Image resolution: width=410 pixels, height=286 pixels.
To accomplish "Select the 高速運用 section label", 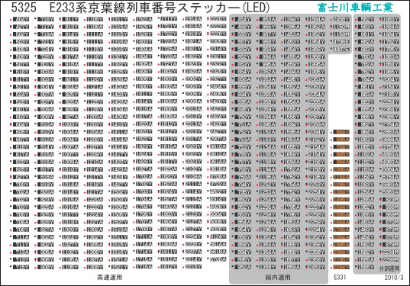I will 109,277.
